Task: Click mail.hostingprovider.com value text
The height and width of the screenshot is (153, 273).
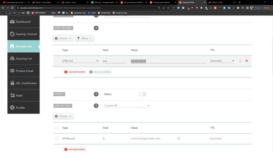Action: pyautogui.click(x=146, y=138)
